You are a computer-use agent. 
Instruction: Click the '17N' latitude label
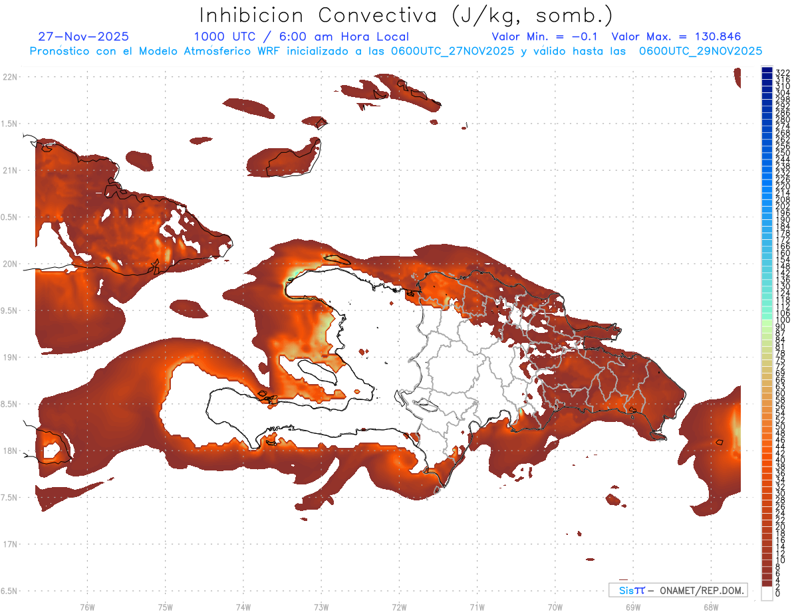[x=9, y=544]
